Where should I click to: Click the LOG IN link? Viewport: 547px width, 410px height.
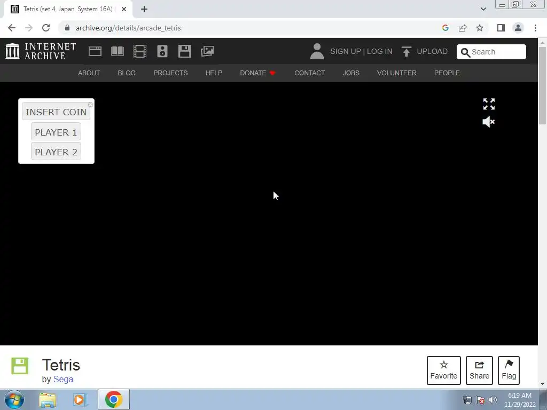(380, 51)
